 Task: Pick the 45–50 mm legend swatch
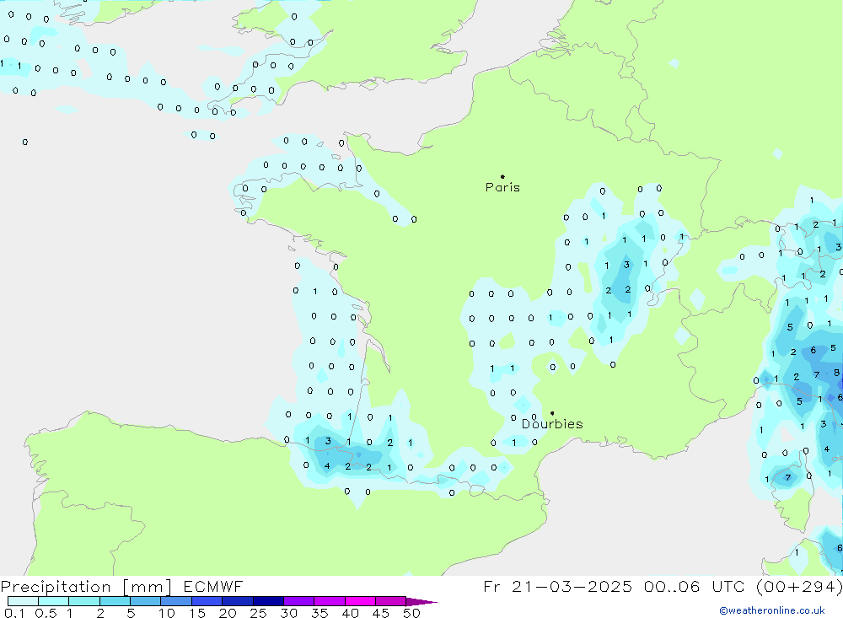click(391, 601)
